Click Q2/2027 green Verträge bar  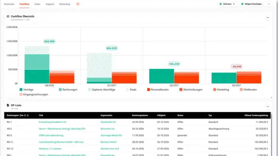[x=161, y=76]
